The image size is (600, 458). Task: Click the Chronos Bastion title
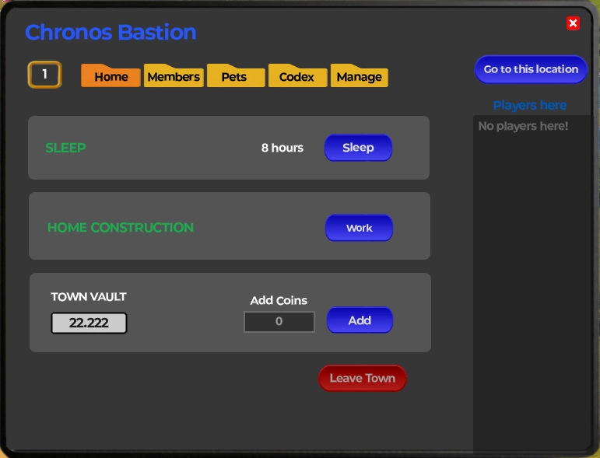[111, 32]
